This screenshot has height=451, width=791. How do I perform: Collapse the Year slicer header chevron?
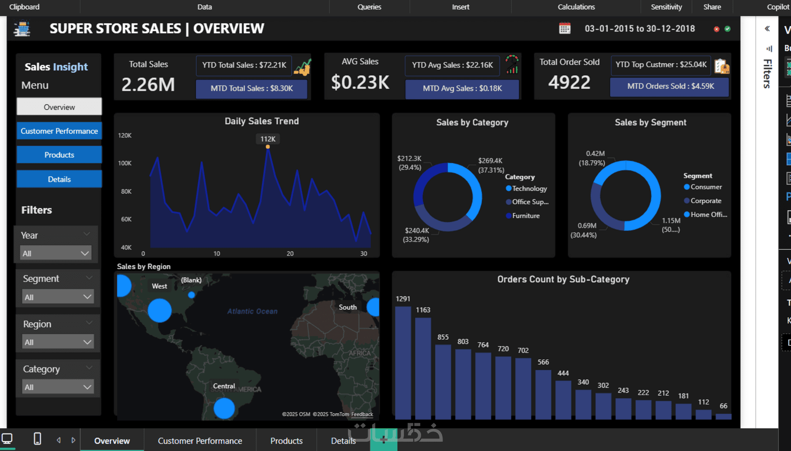[87, 234]
